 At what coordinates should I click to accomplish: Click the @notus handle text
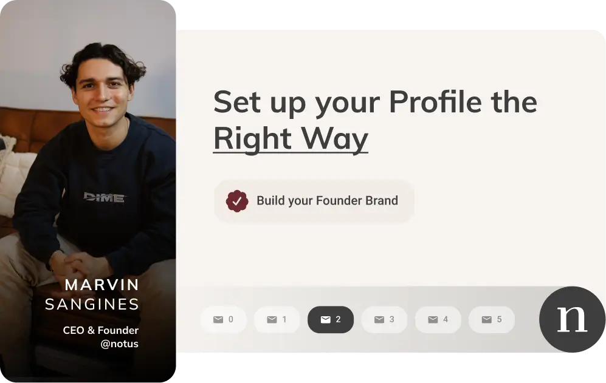(x=119, y=344)
